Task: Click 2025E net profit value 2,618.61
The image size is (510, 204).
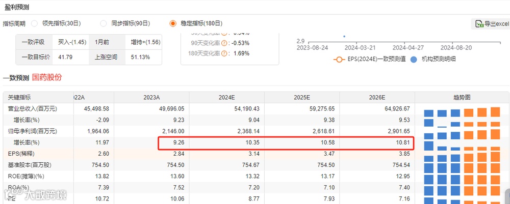Action: [x=324, y=131]
